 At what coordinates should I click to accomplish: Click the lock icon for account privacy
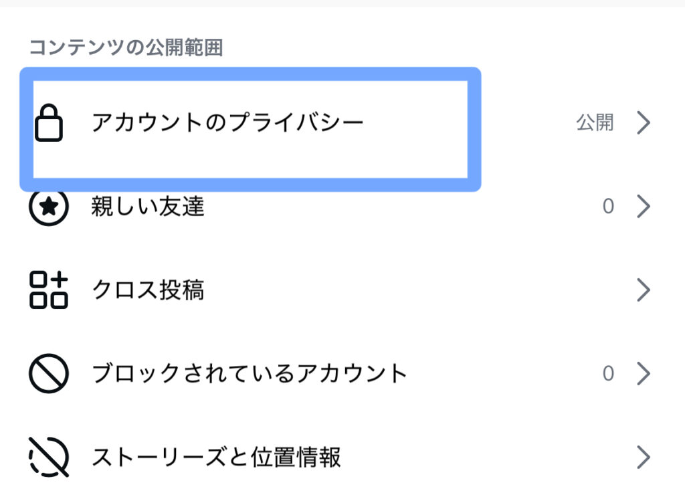[x=49, y=124]
